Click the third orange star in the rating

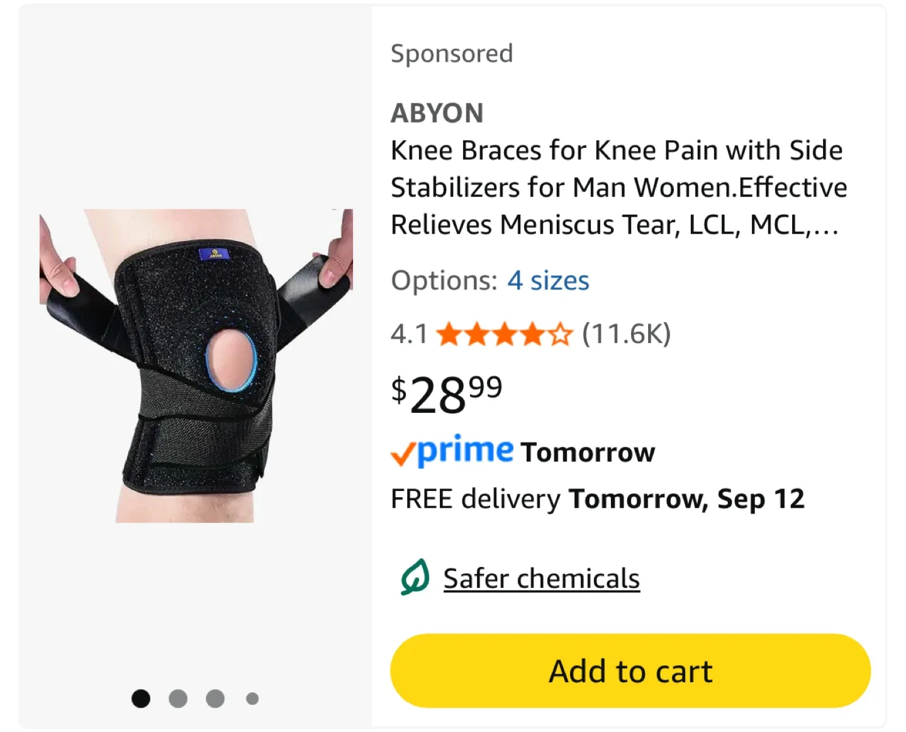[507, 334]
